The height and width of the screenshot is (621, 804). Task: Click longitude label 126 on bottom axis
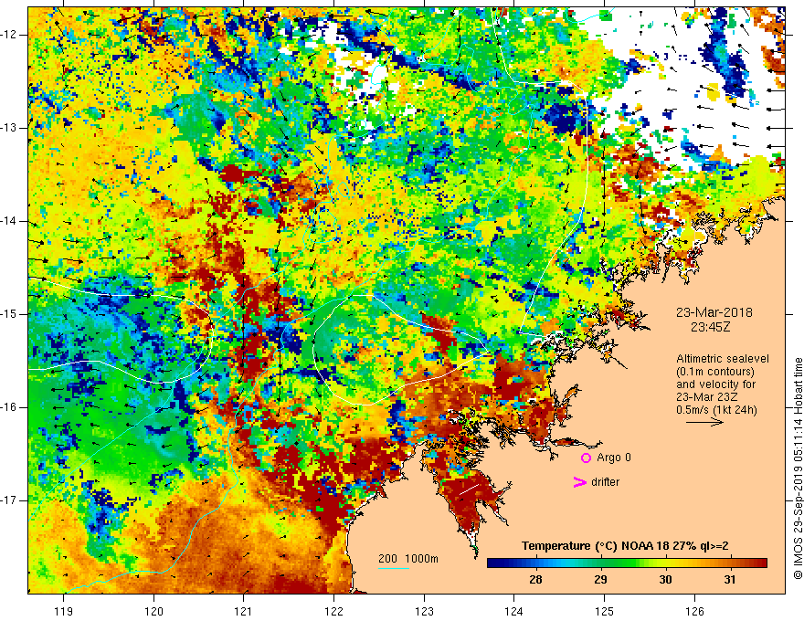pyautogui.click(x=694, y=611)
